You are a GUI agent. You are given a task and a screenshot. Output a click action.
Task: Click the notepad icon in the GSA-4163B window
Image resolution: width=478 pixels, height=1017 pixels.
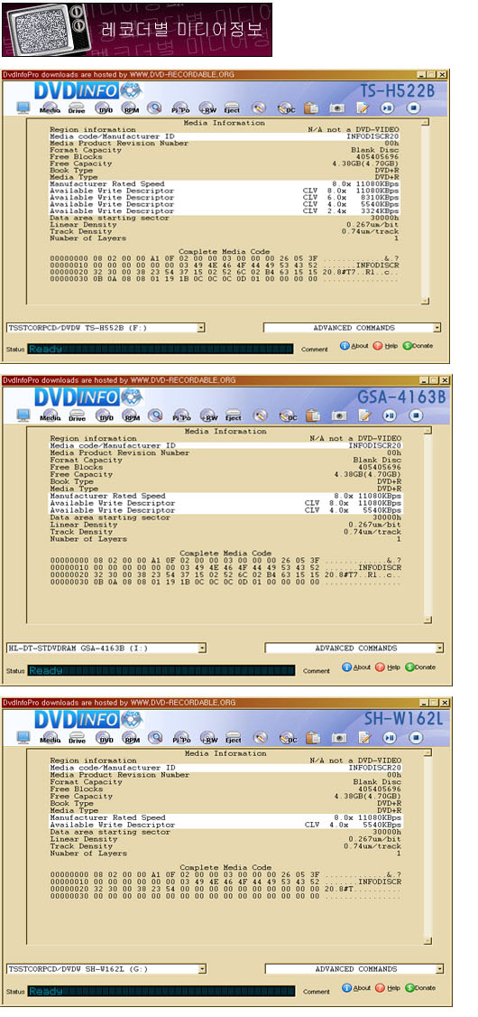coord(364,415)
